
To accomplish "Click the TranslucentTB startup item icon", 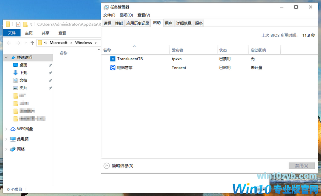I will point(113,59).
